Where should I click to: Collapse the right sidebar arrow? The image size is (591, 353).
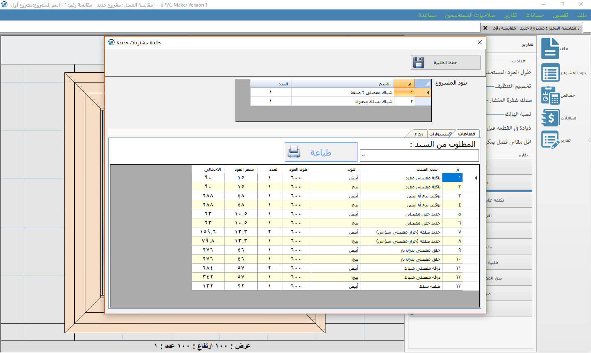pos(589,140)
